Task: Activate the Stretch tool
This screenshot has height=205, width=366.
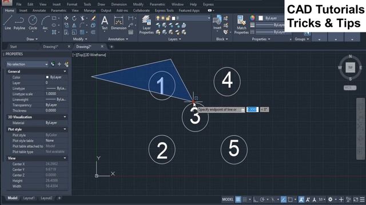Action: click(66, 32)
